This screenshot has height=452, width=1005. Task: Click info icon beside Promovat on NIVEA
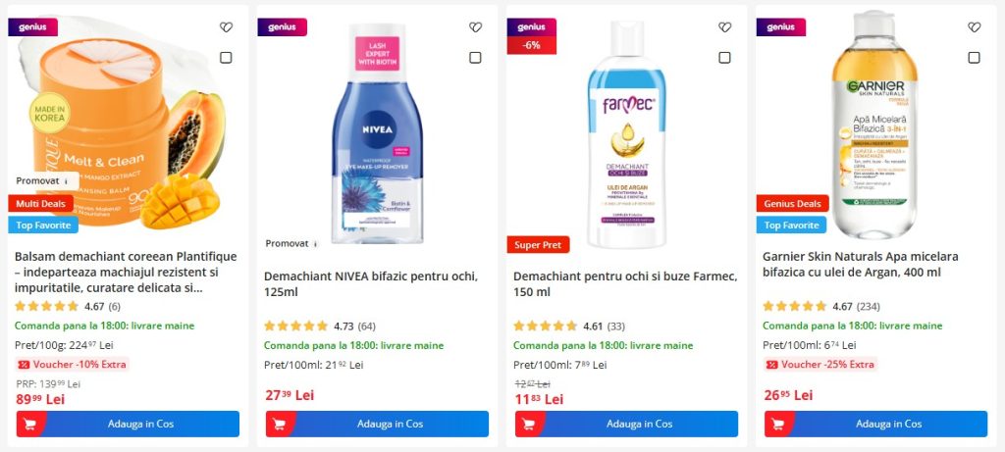315,243
